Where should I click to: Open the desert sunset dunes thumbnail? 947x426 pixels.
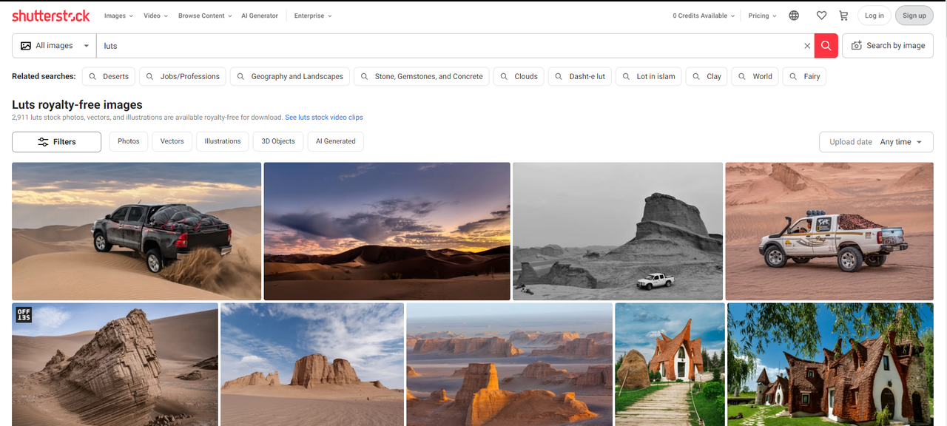pos(386,230)
